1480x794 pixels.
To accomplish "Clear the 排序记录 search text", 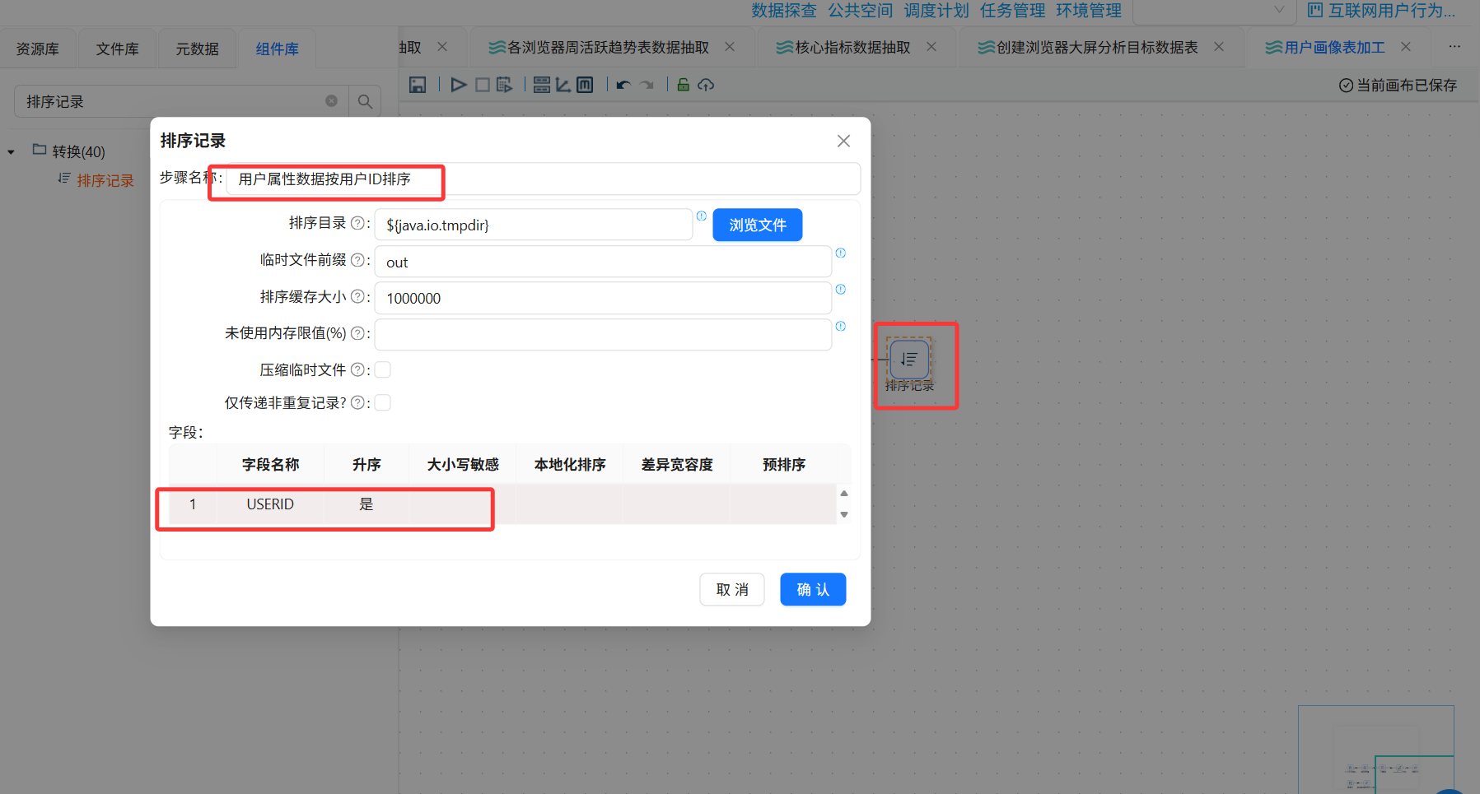I will [331, 101].
